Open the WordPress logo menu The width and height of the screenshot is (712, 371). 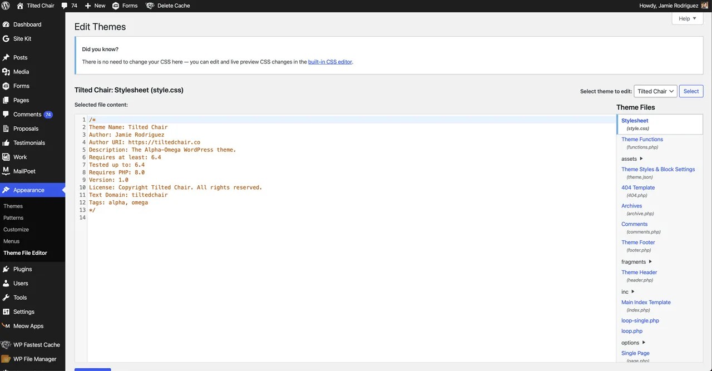[x=6, y=6]
